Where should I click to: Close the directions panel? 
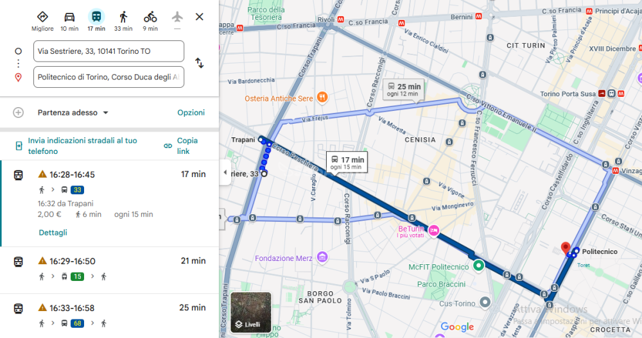tap(200, 17)
